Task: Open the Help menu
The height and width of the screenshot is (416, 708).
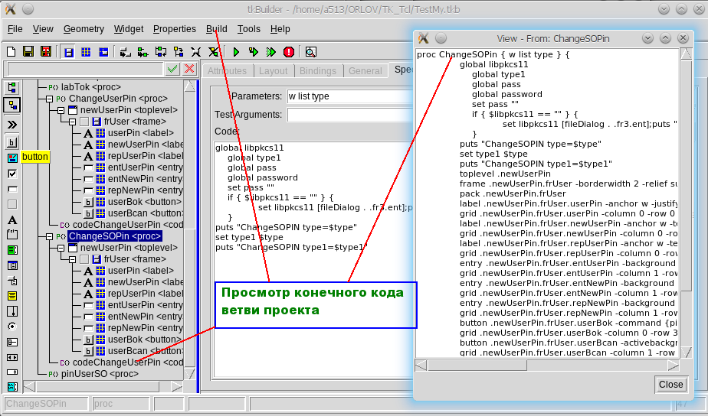Action: click(x=280, y=29)
